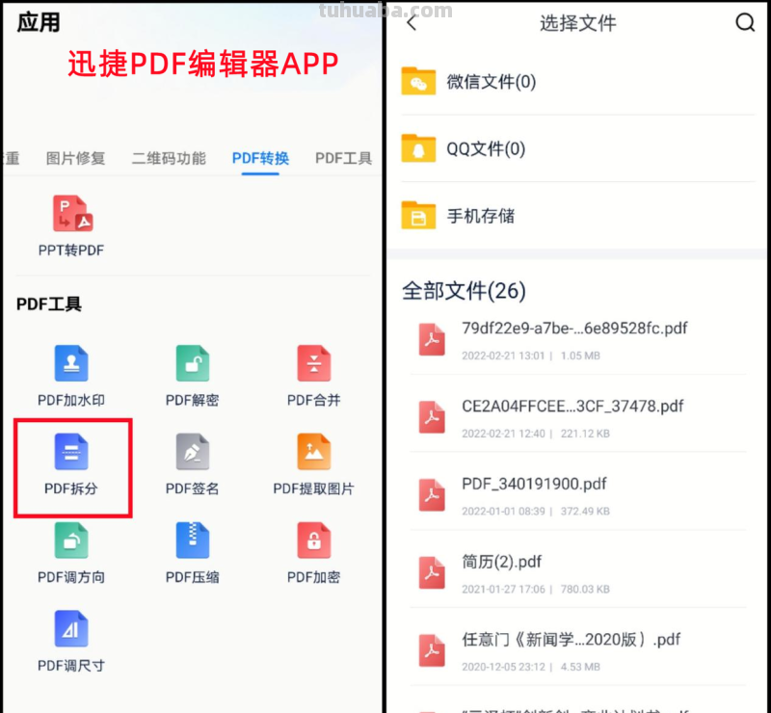771x713 pixels.
Task: Open the PDF压缩 compress tool
Action: [x=192, y=553]
